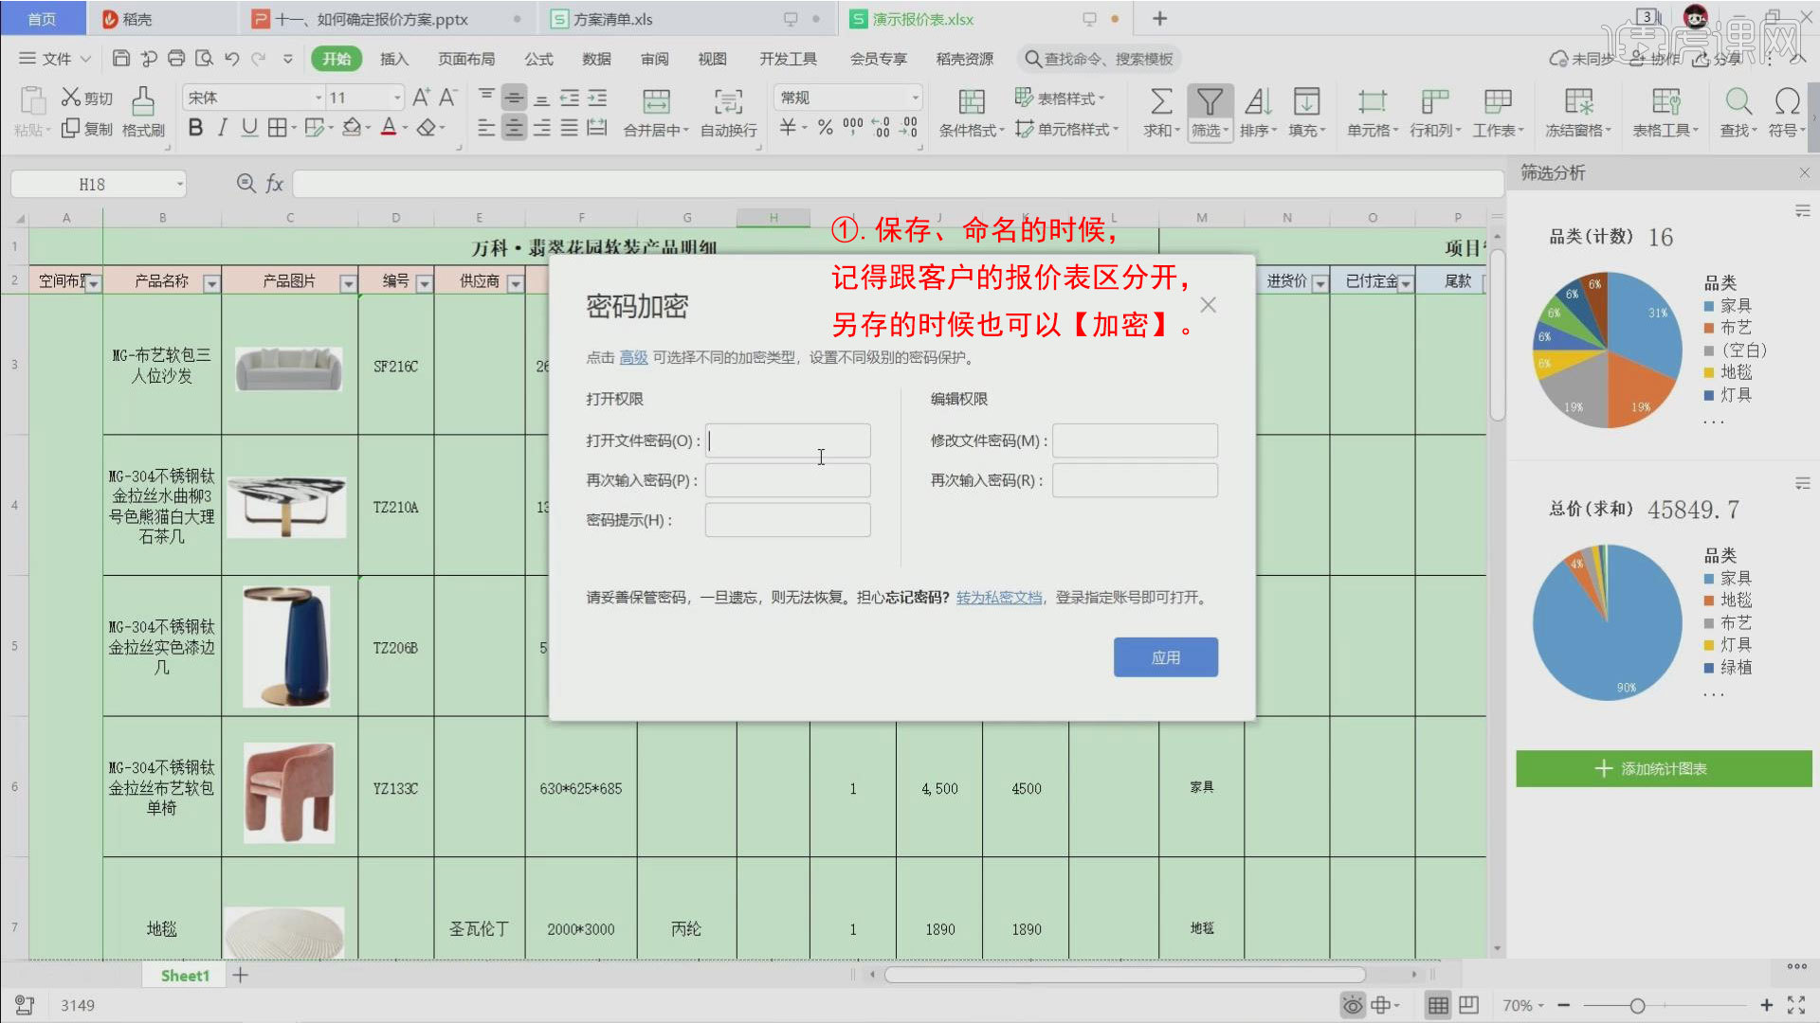
Task: Open the 方案清单.xls document tab
Action: [687, 19]
